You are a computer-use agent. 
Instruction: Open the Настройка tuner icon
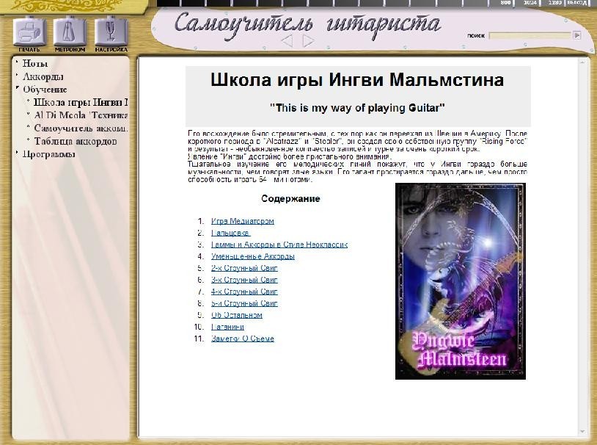tap(111, 32)
